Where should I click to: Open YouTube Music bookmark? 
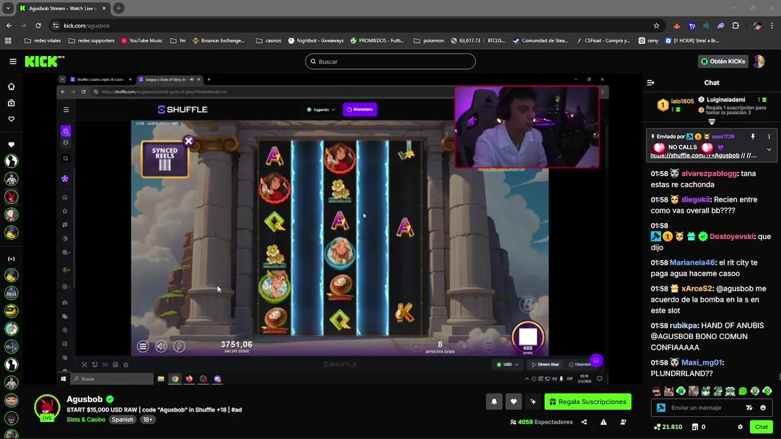(x=142, y=41)
